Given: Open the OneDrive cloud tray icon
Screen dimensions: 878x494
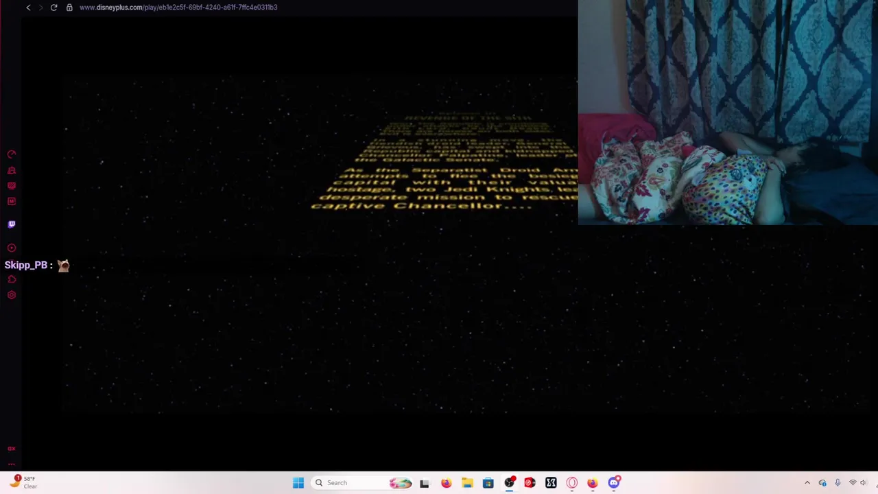Looking at the screenshot, I should click(822, 483).
